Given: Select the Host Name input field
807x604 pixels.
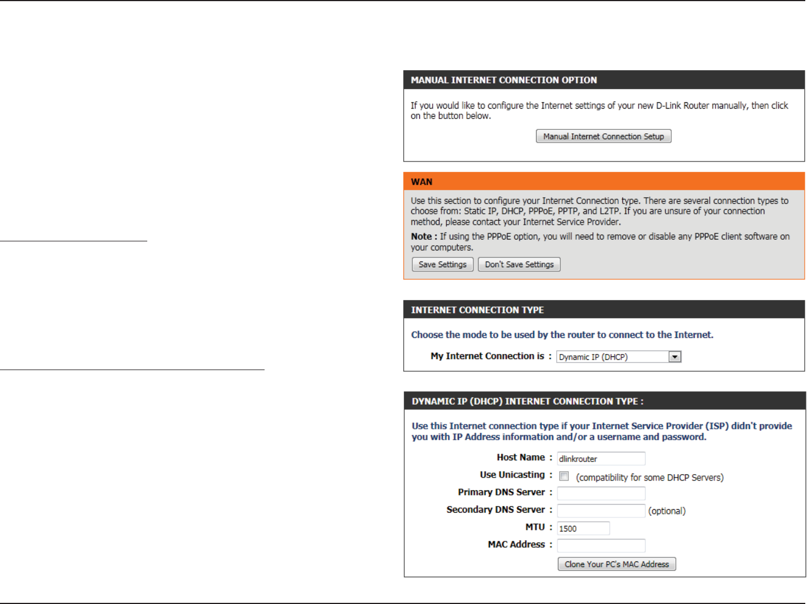Looking at the screenshot, I should tap(601, 459).
